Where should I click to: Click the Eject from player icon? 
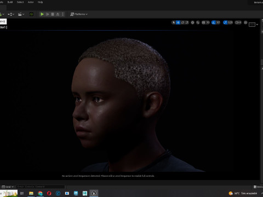(58, 14)
